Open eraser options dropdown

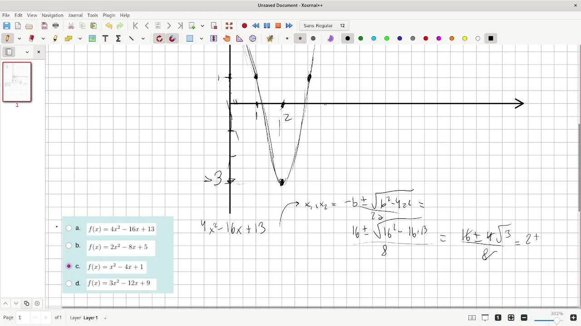43,38
